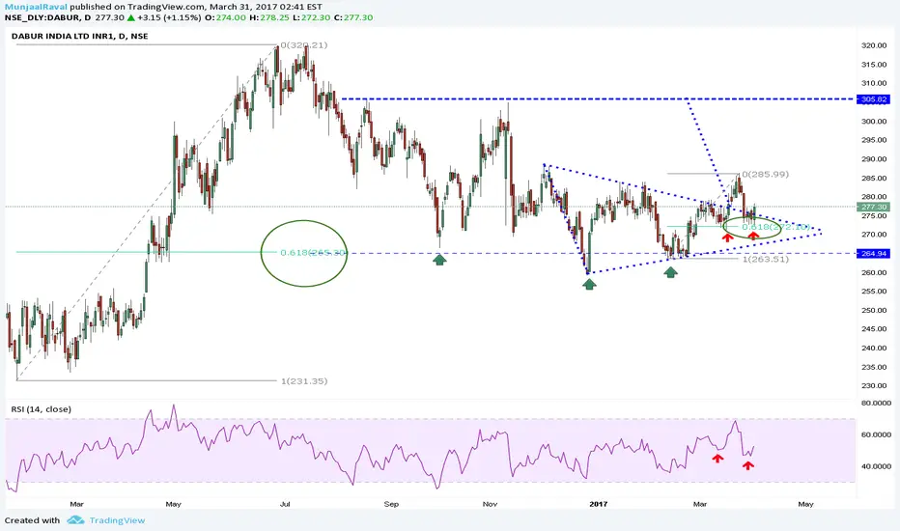Screen dimensions: 900x531
Task: Click the 0(285.99) Fibonacci label
Action: (x=765, y=174)
